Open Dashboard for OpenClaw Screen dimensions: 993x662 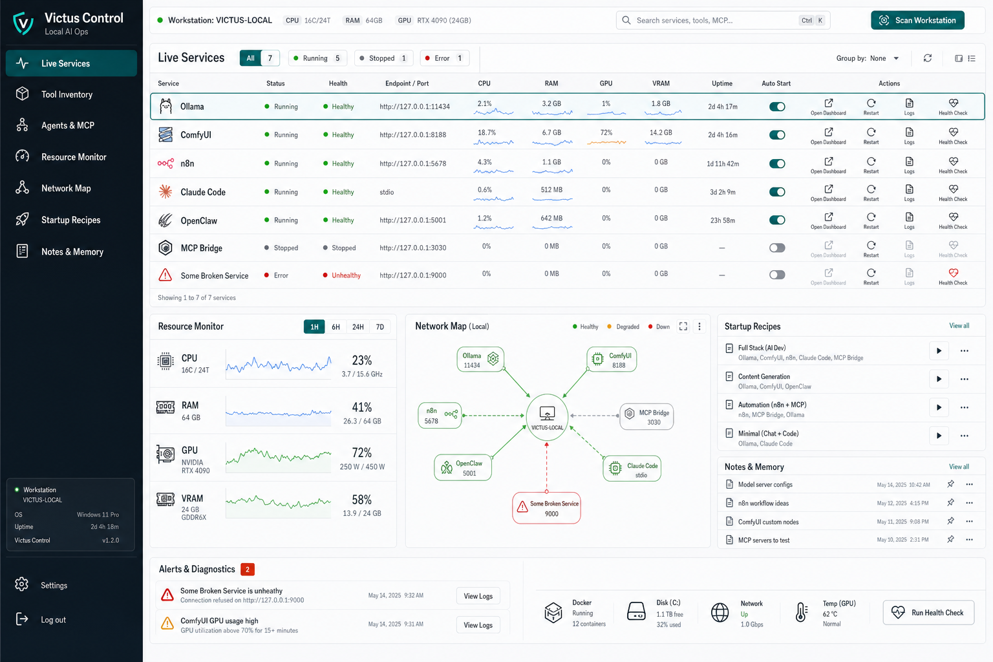click(x=828, y=220)
